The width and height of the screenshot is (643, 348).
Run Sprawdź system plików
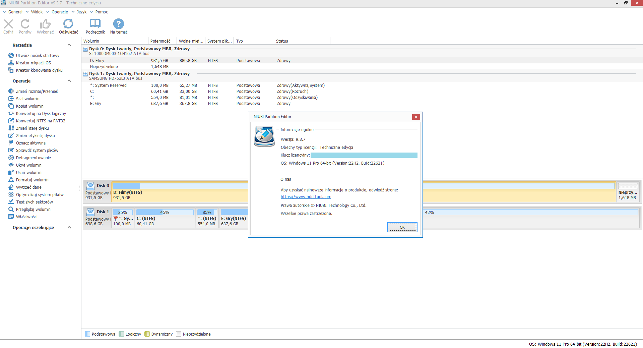(37, 151)
